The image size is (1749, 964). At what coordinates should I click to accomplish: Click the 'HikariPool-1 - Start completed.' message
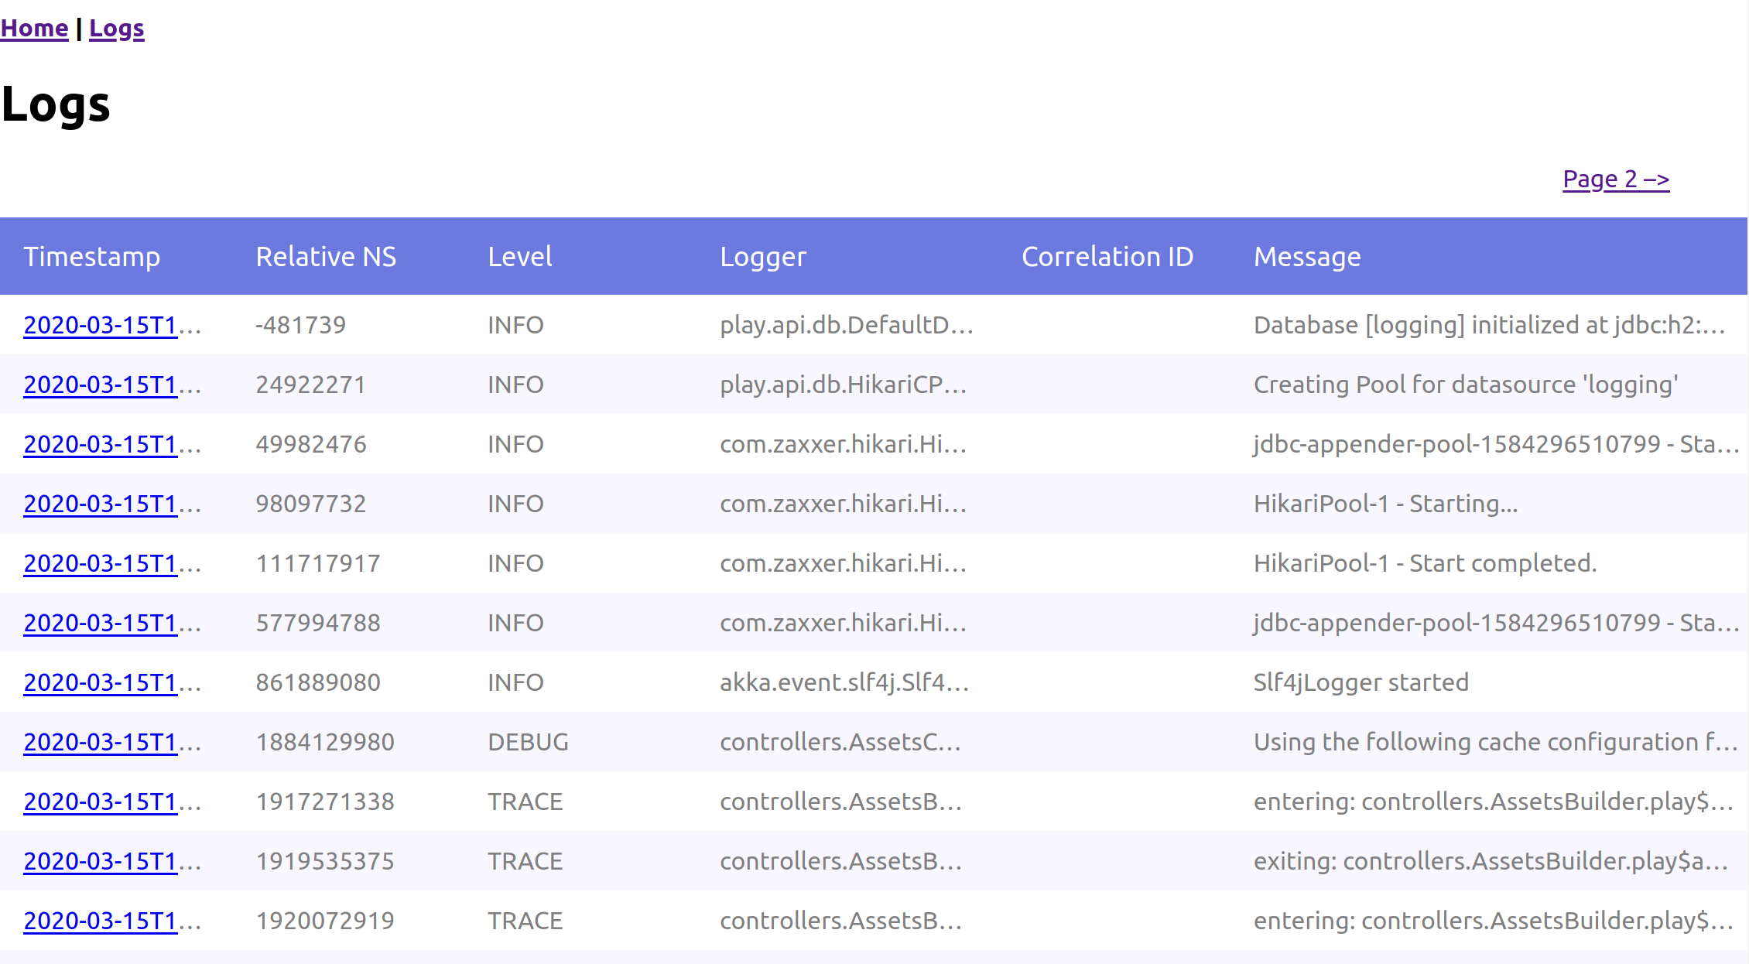(x=1426, y=563)
